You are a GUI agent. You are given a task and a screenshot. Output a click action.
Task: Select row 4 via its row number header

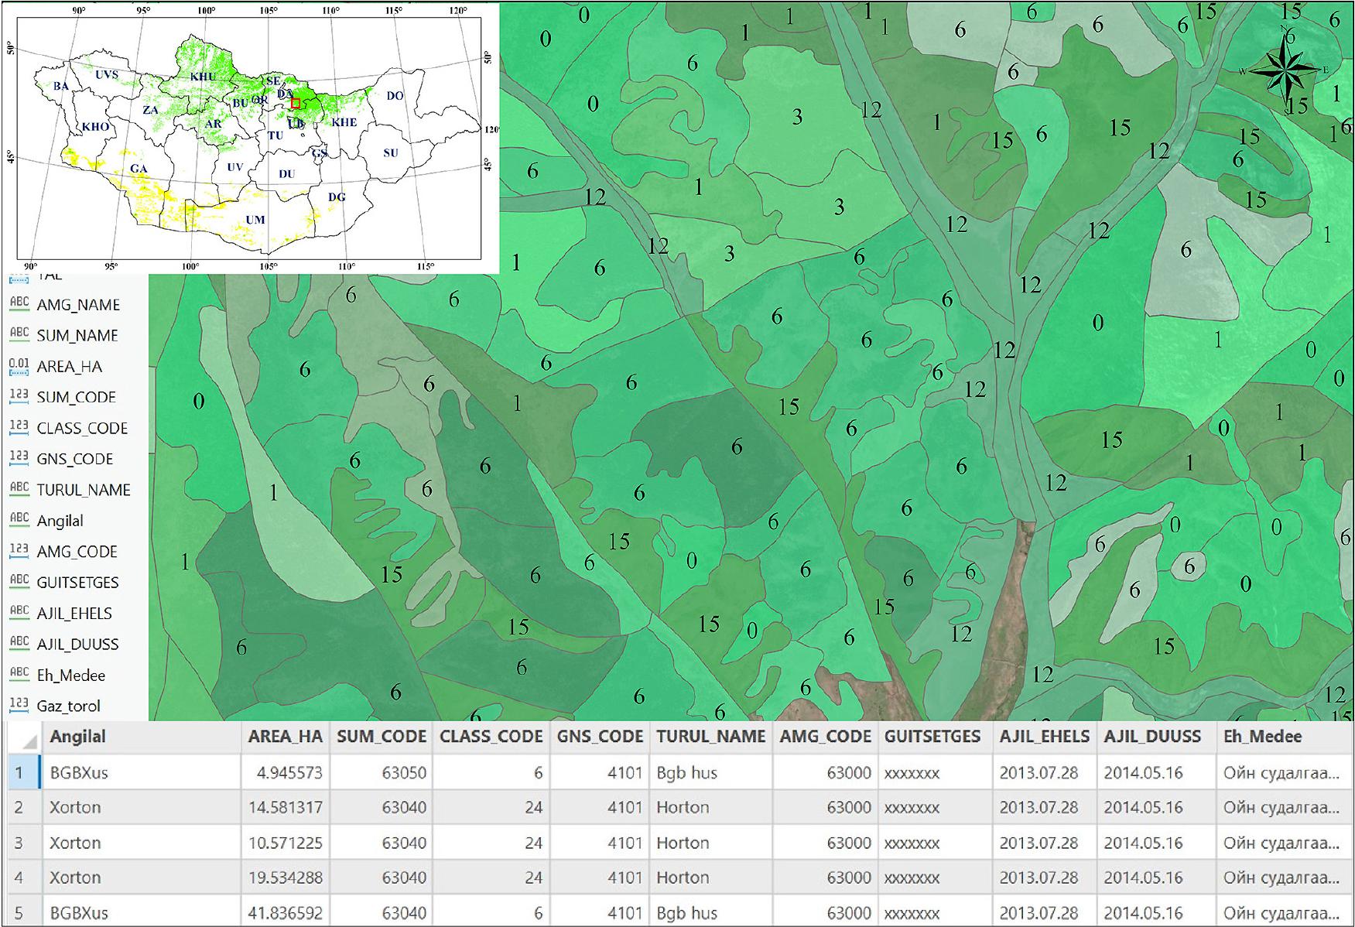19,877
